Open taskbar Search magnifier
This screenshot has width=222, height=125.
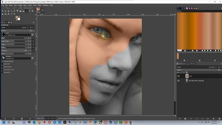pyautogui.click(x=9, y=122)
